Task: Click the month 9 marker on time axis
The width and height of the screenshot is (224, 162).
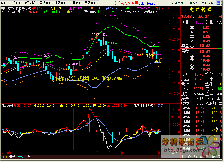Action: pyautogui.click(x=74, y=153)
